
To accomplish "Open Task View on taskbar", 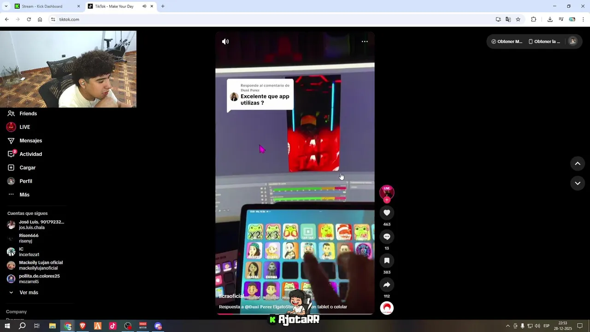I will (37, 326).
